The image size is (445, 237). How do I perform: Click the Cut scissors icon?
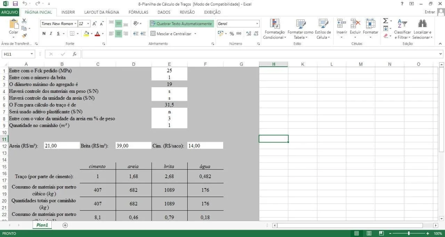24,21
